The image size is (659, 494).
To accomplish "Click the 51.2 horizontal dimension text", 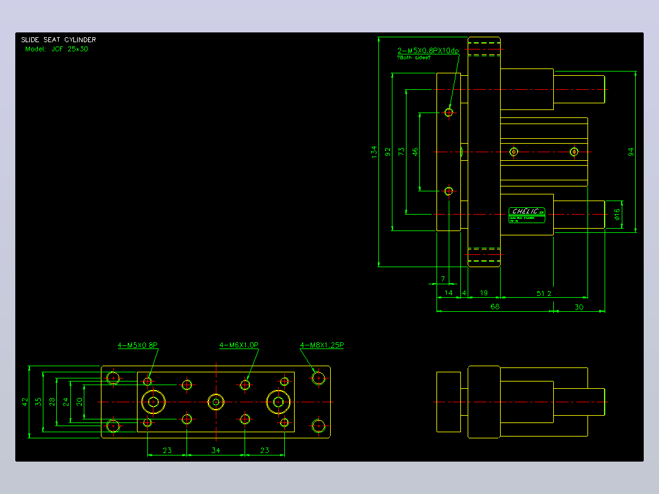I will tap(544, 293).
